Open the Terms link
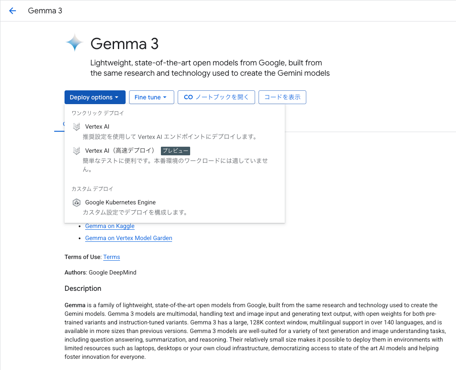 coord(111,257)
